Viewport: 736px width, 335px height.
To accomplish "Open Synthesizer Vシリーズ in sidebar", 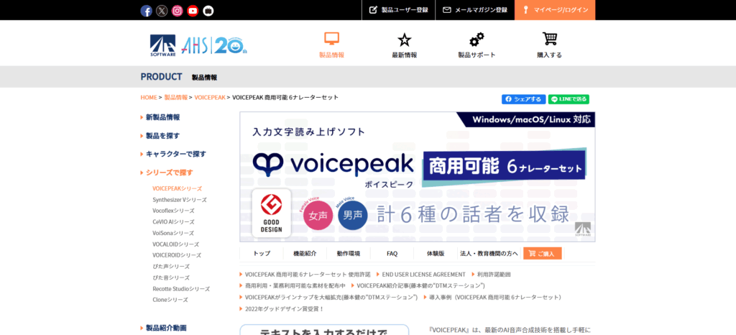I will 179,200.
